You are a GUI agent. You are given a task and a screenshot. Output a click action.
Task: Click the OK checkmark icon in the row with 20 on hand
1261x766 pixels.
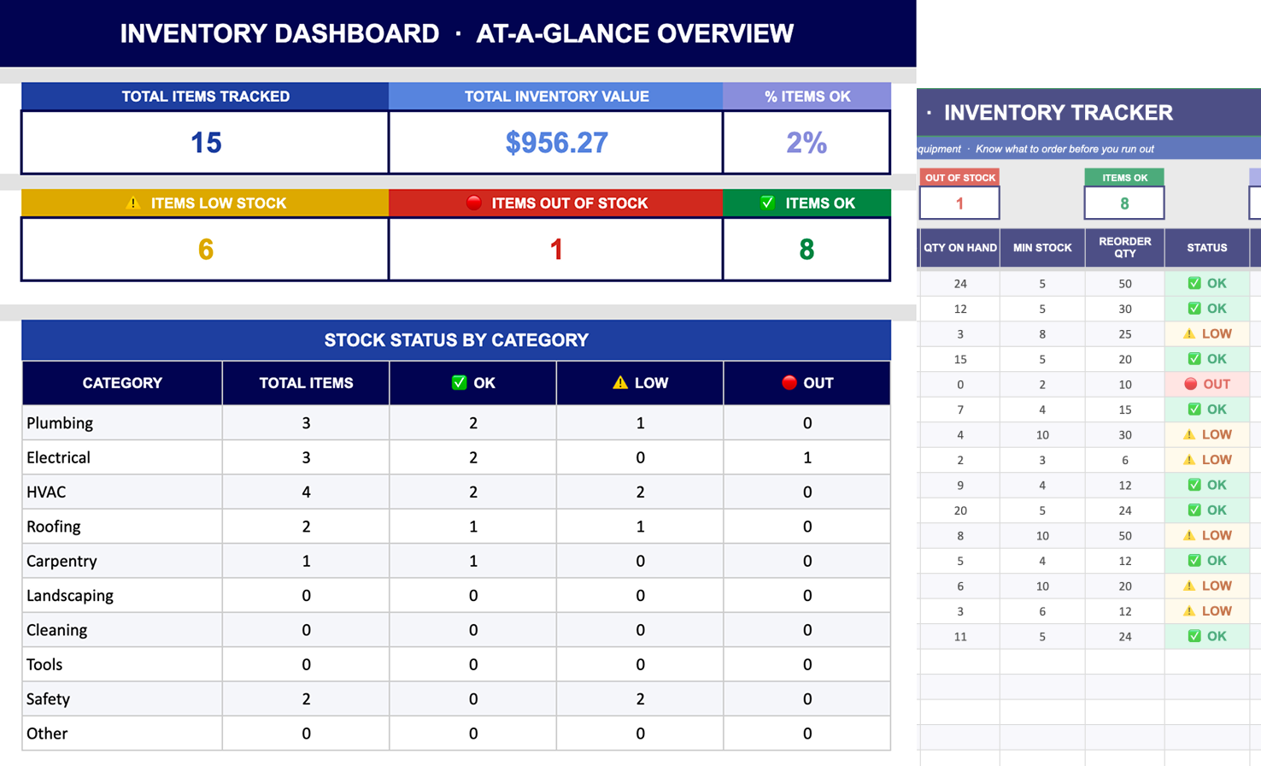(x=1194, y=510)
